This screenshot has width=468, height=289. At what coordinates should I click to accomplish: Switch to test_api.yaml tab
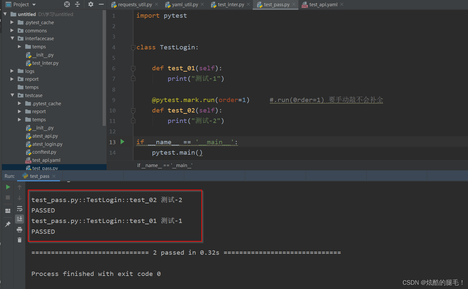point(323,5)
